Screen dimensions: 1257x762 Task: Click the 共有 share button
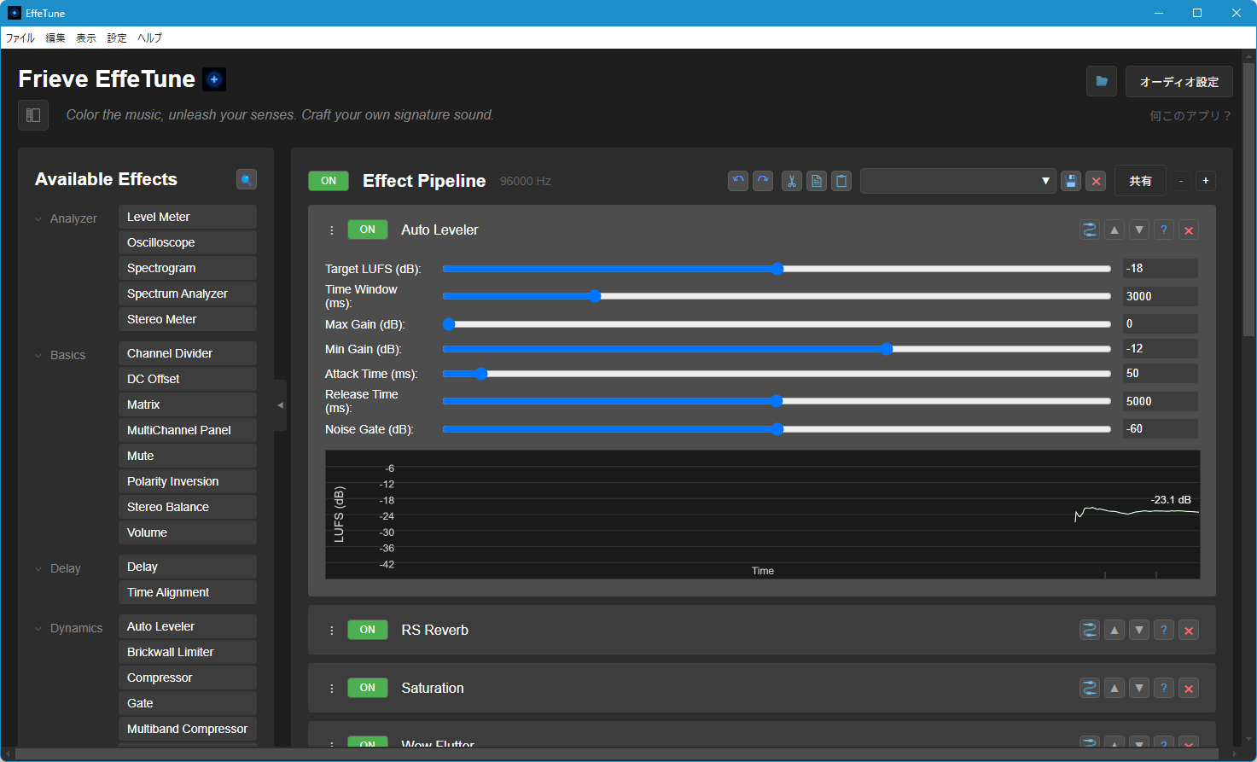[1140, 181]
